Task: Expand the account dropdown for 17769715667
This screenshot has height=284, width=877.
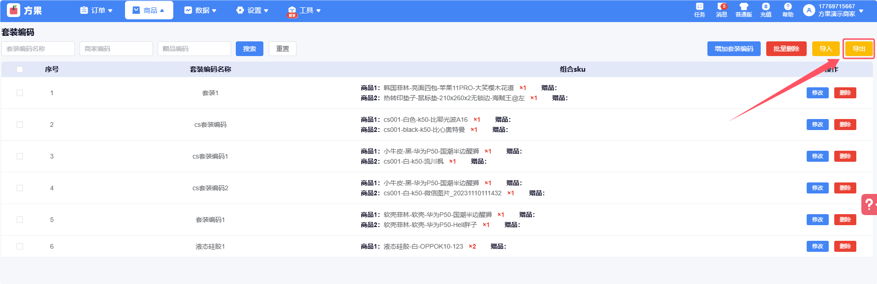Action: coord(861,11)
